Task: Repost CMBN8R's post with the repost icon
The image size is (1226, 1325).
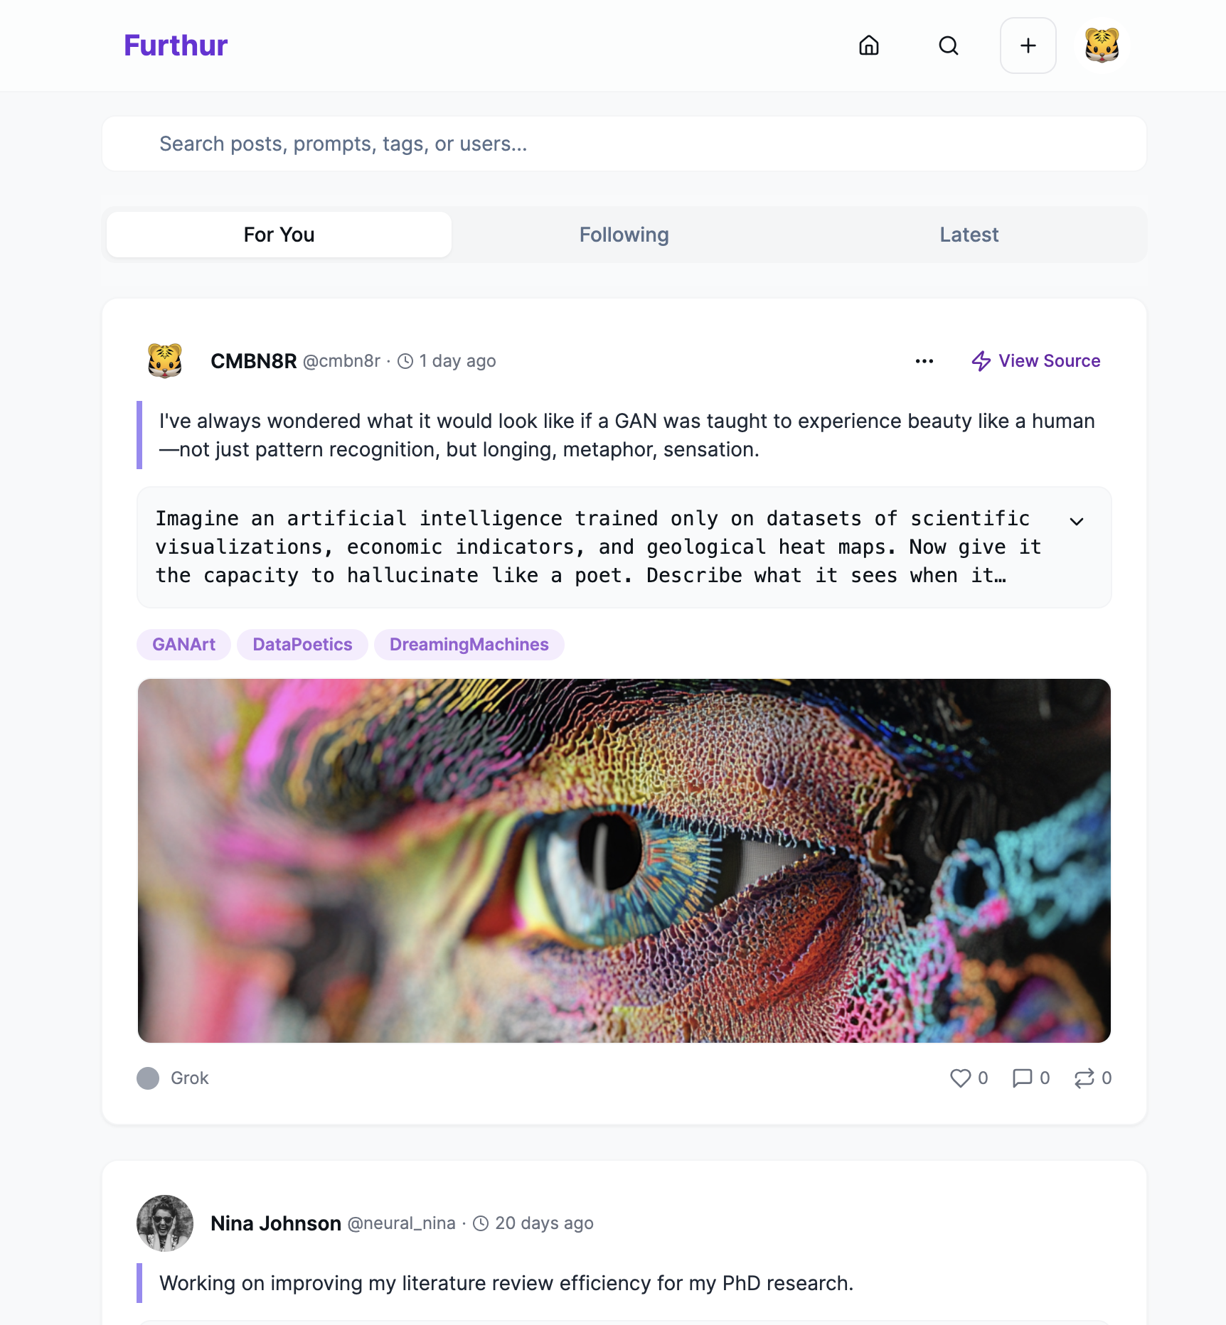Action: [1084, 1078]
